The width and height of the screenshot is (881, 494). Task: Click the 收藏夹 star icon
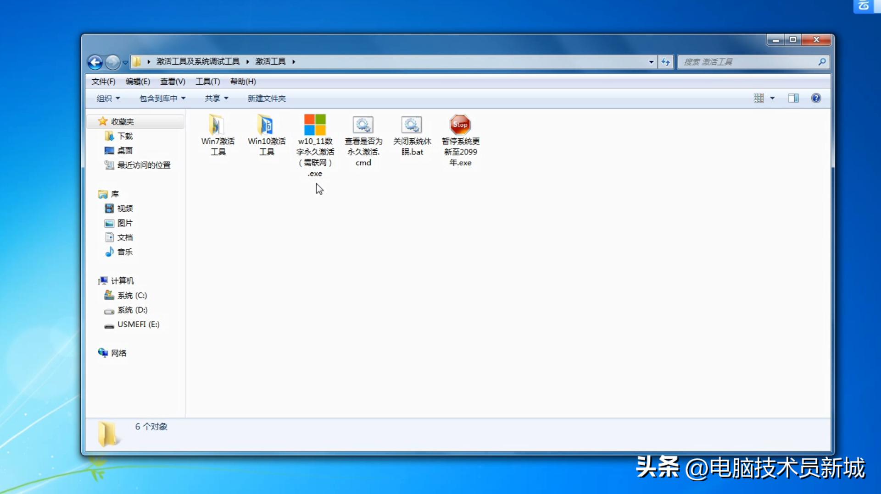coord(103,121)
